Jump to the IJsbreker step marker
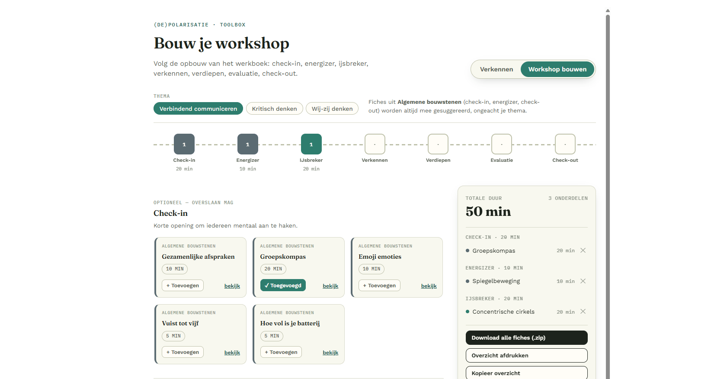This screenshot has width=711, height=379. click(311, 144)
